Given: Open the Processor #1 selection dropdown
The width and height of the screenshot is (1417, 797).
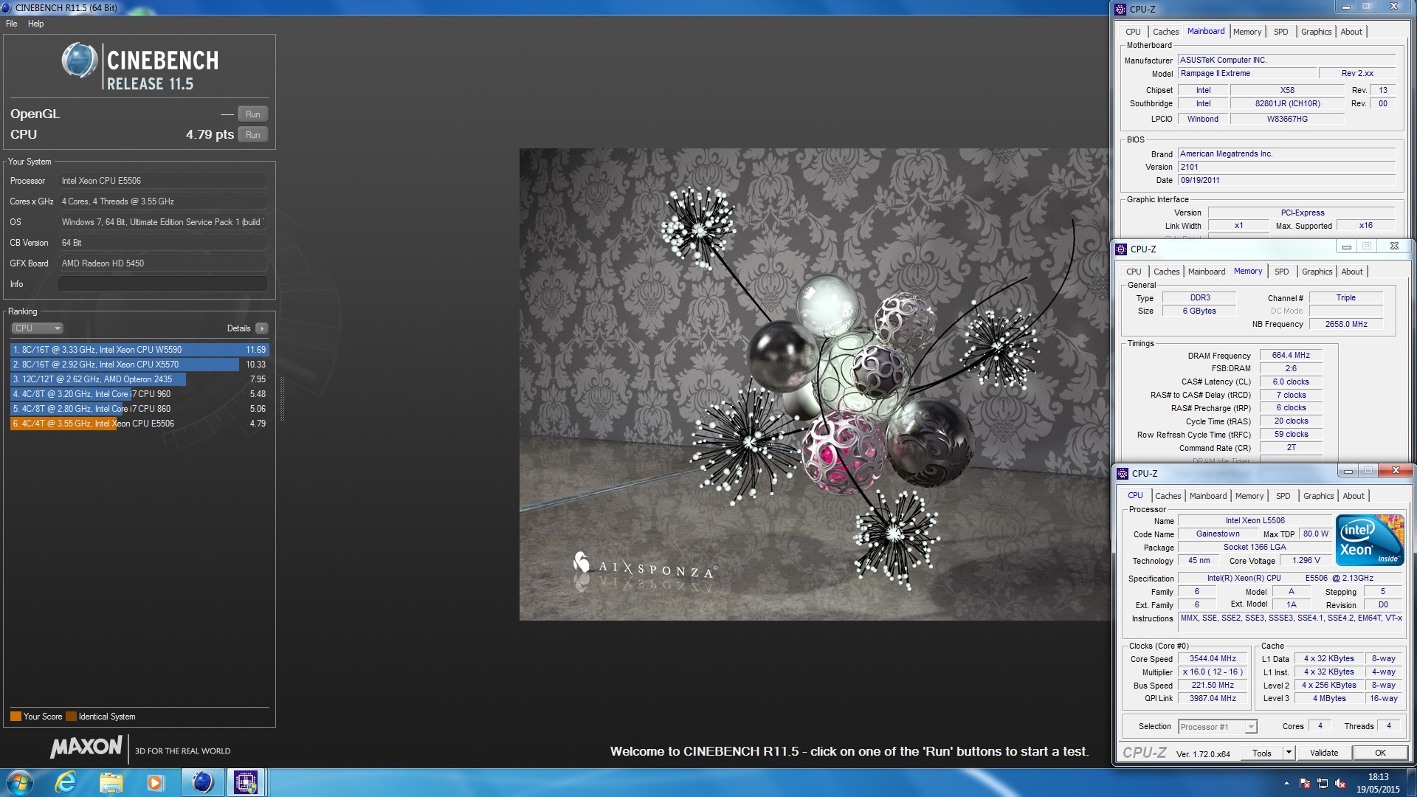Looking at the screenshot, I should point(1217,727).
